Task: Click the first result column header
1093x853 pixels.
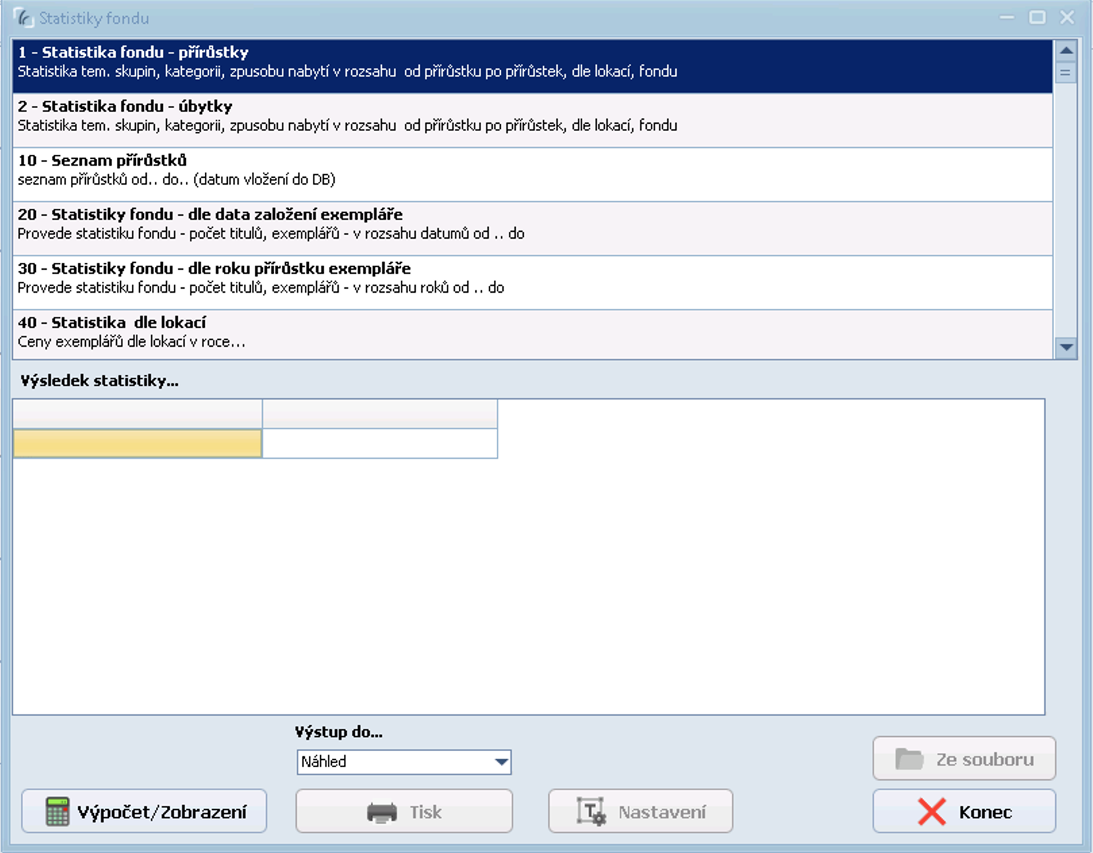Action: pos(137,414)
